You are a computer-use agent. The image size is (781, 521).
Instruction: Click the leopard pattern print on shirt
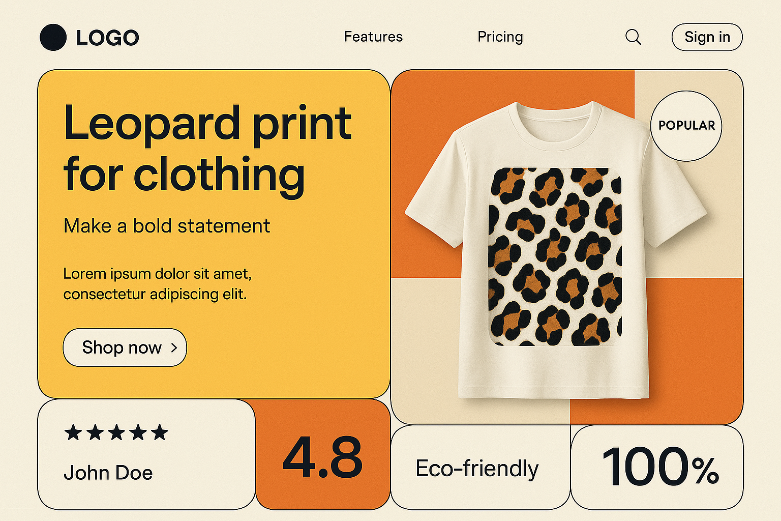(x=555, y=257)
